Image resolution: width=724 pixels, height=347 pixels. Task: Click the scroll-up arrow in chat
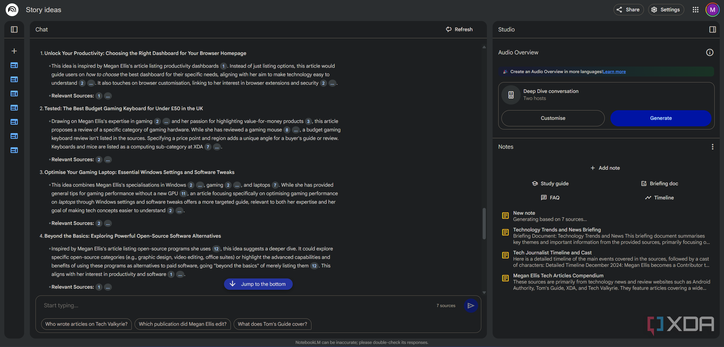(484, 47)
